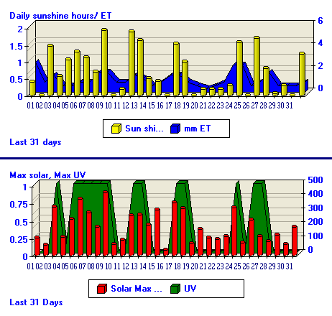
Task: Click the 'Max solar, Max UV' chart title
Action: [x=47, y=175]
